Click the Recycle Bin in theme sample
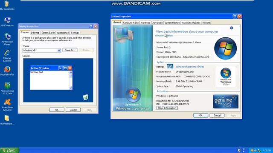Screen dimensions: 273x153 pyautogui.click(x=85, y=97)
